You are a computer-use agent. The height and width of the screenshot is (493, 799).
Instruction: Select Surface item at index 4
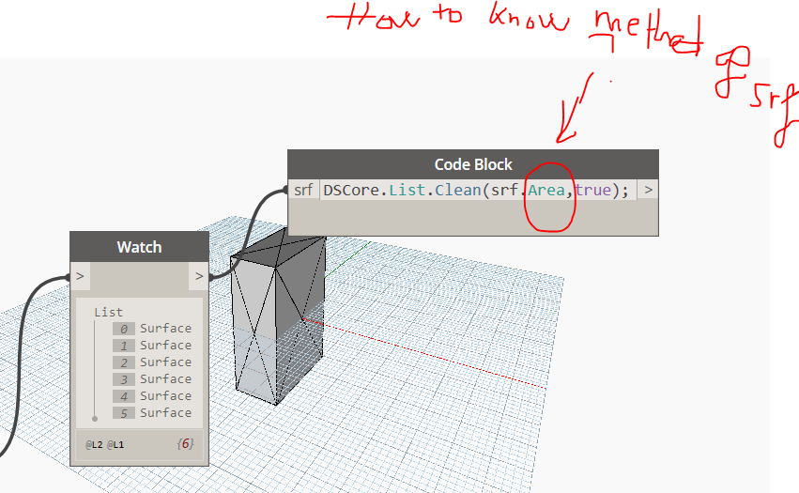point(152,395)
